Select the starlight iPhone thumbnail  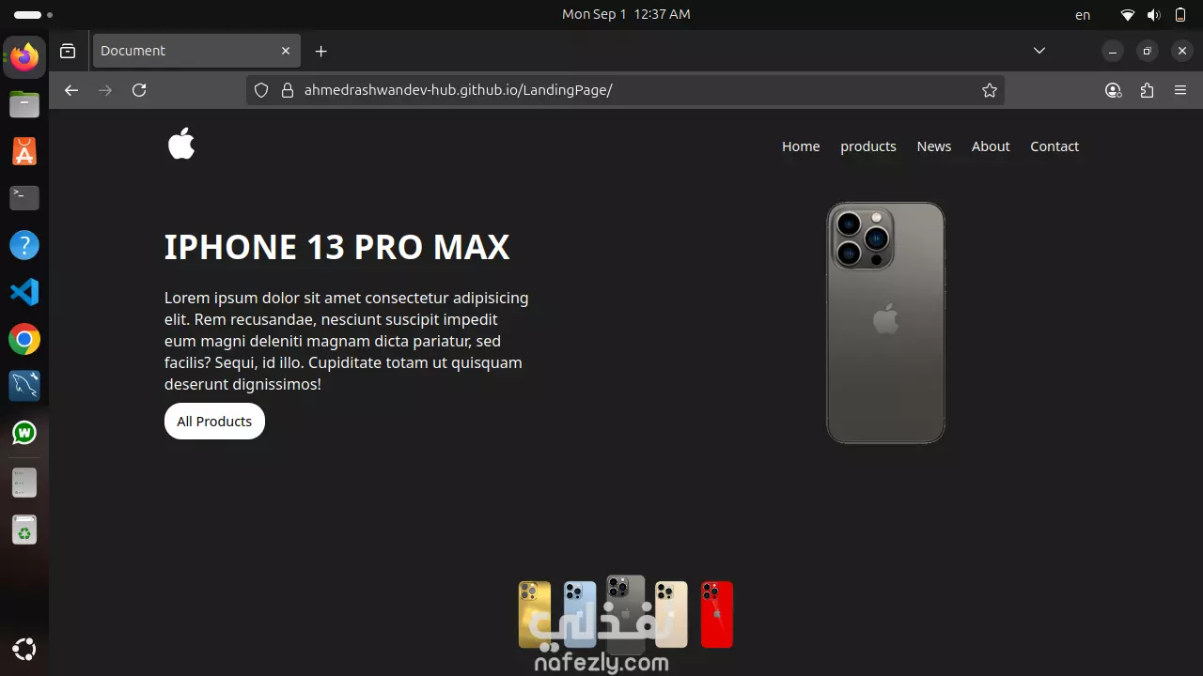[x=671, y=615]
